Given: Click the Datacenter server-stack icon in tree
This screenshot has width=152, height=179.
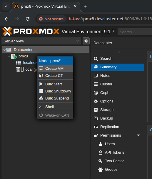Looking at the screenshot, I should [x=9, y=50].
